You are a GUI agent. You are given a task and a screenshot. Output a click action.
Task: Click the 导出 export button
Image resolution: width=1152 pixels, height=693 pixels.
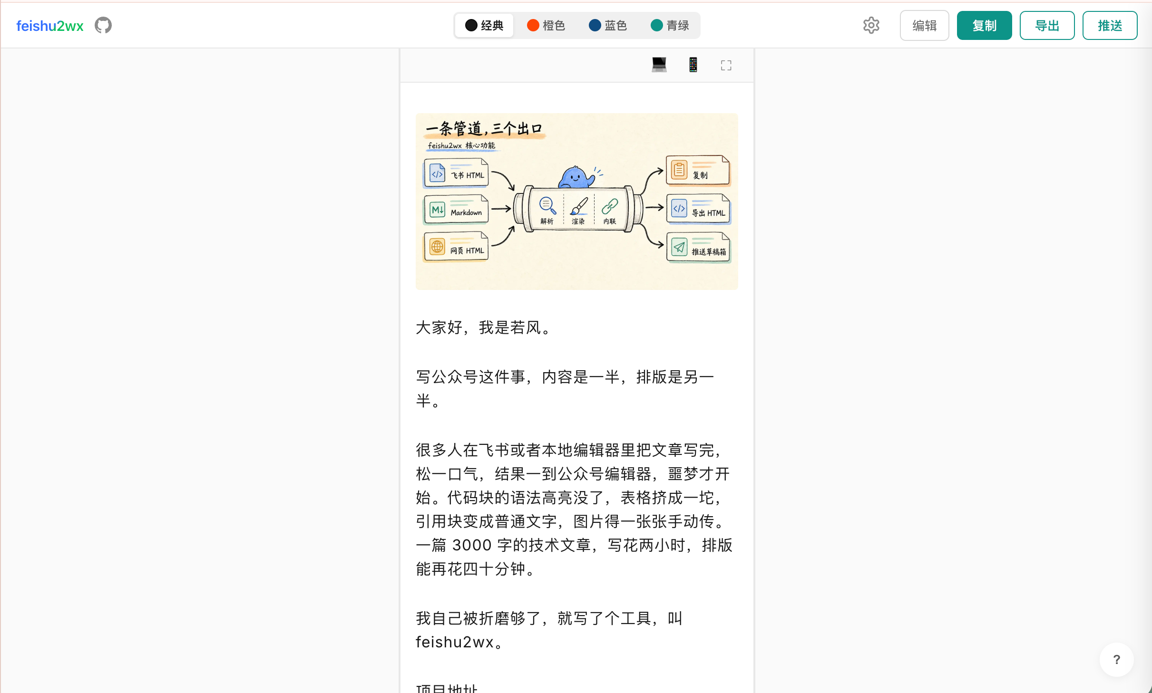click(x=1047, y=26)
